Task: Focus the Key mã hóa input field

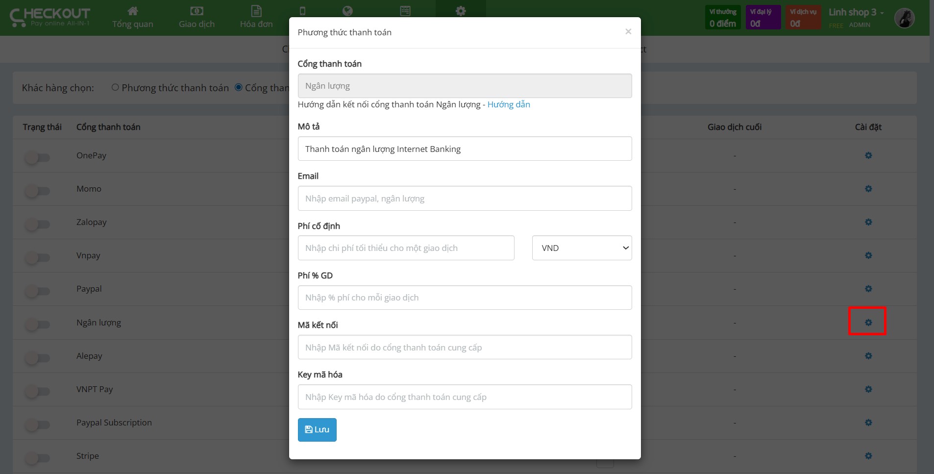Action: [465, 397]
